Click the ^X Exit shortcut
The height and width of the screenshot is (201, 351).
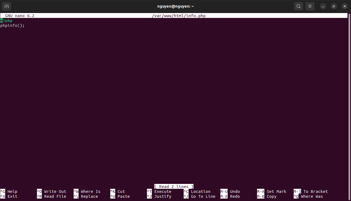point(9,196)
